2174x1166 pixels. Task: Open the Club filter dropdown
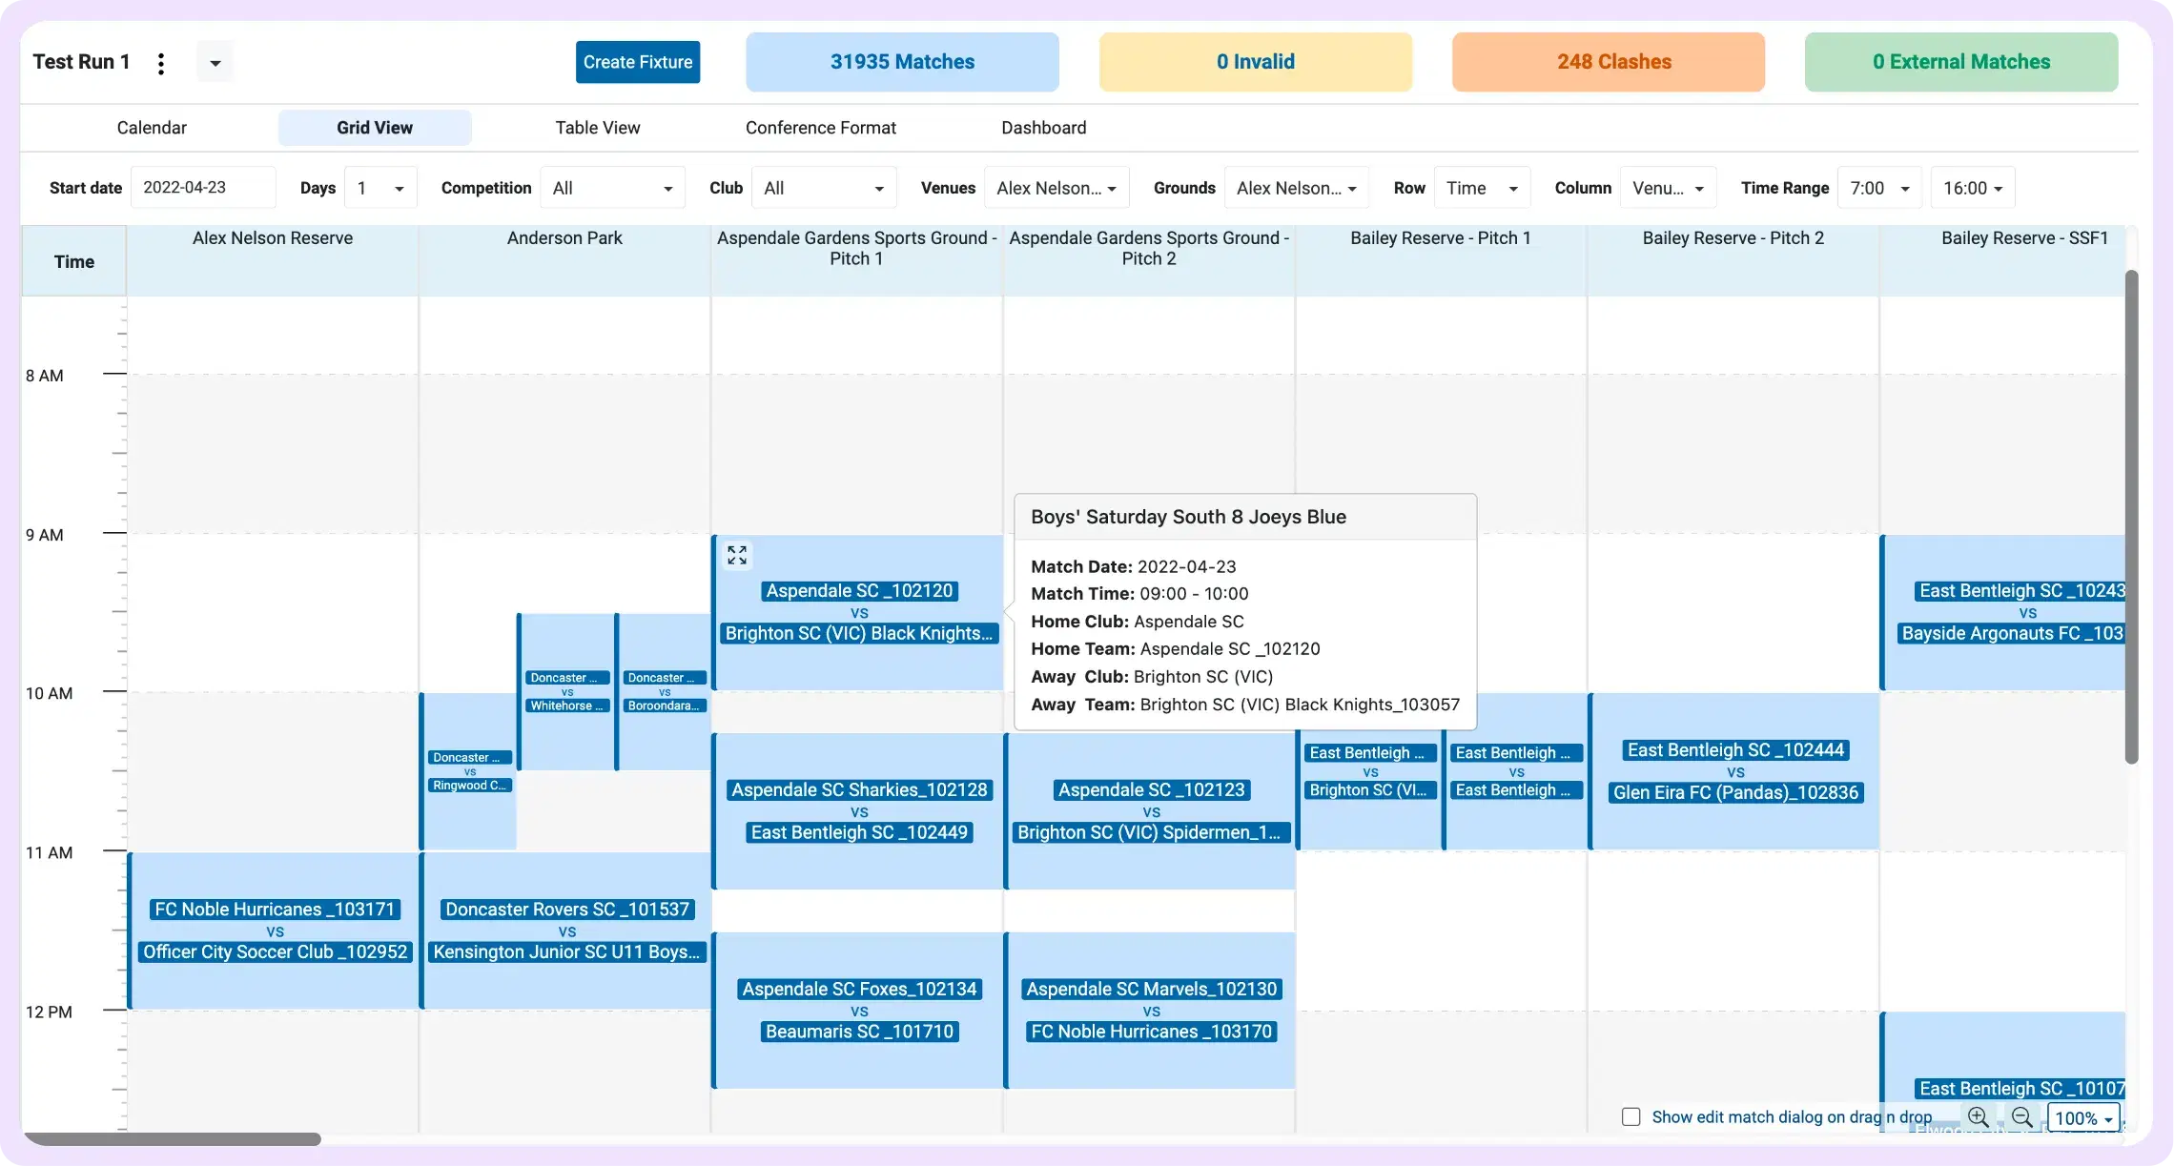[x=824, y=188]
